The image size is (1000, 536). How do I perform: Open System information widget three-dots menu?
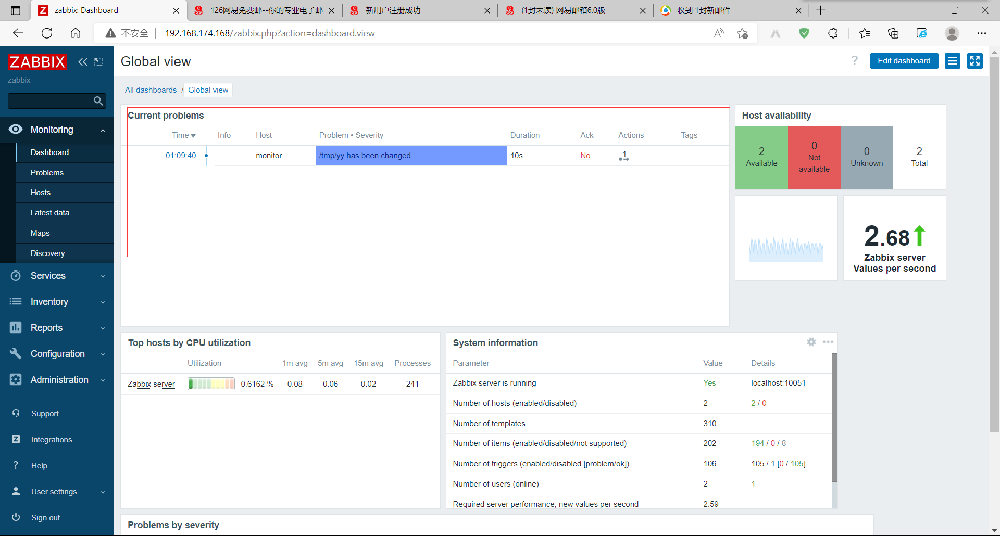(x=828, y=342)
